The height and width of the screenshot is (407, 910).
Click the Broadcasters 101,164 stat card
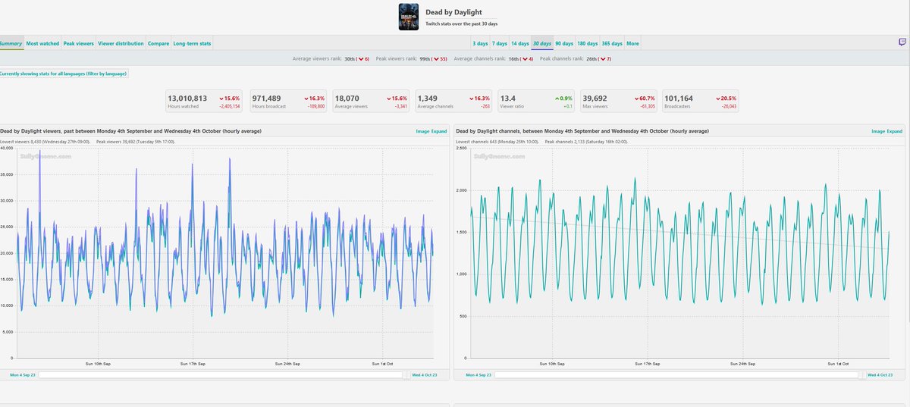coord(701,102)
